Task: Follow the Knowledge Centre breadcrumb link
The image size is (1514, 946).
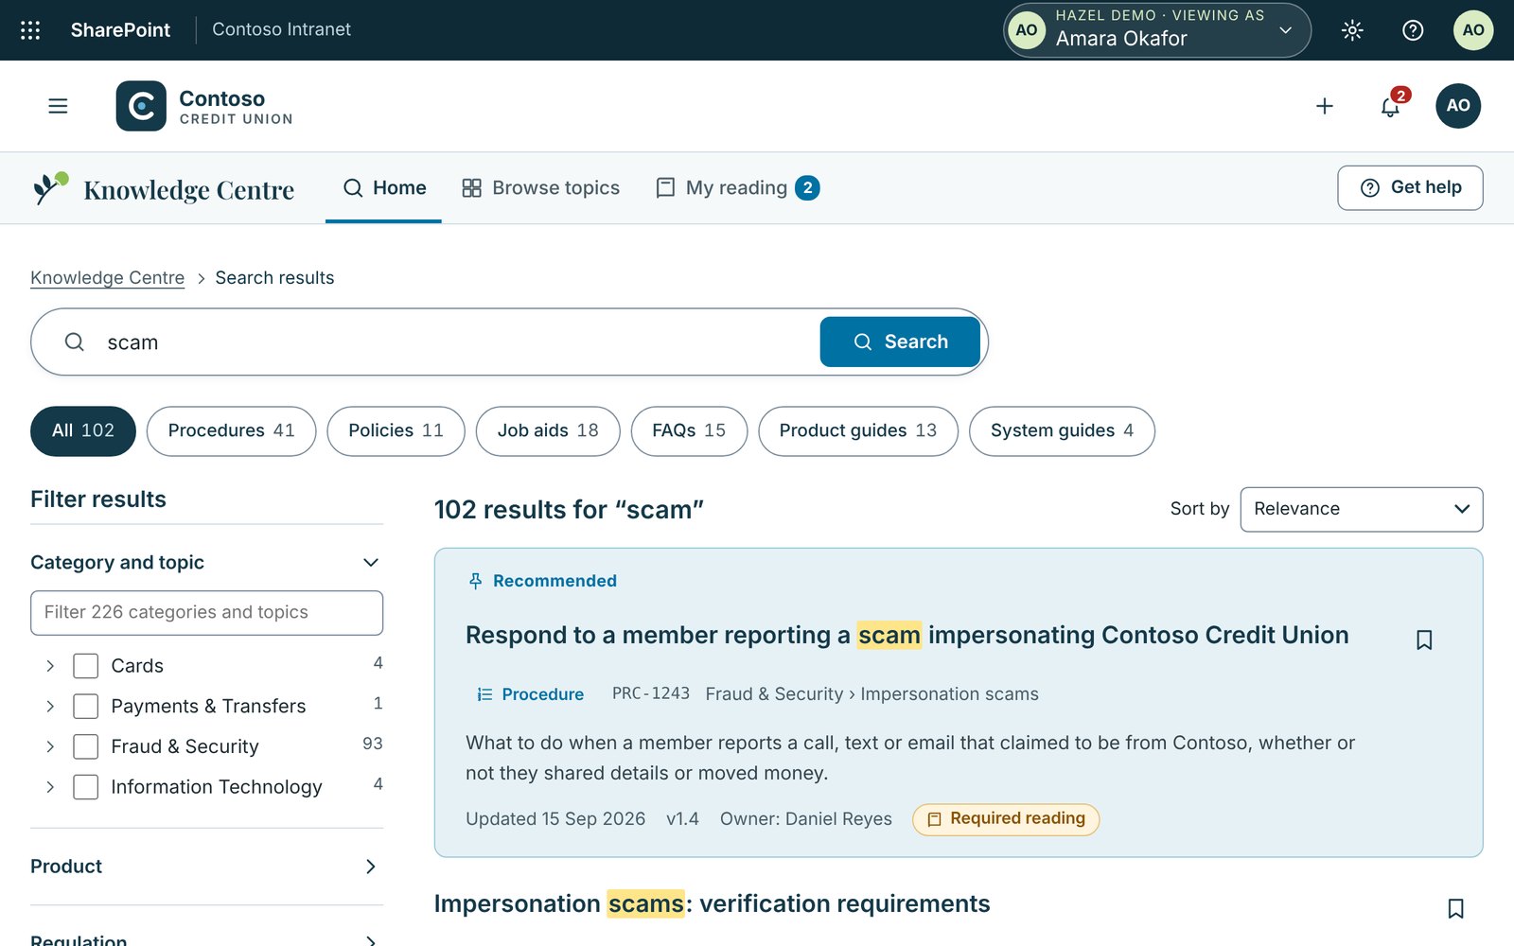Action: coord(108,278)
